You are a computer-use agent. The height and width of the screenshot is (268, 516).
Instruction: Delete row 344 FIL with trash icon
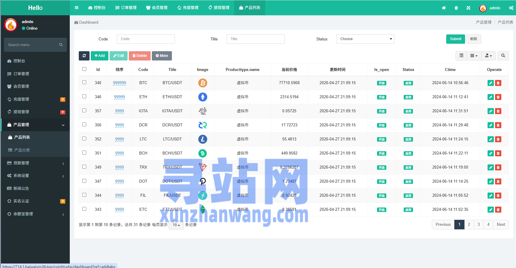[498, 196]
